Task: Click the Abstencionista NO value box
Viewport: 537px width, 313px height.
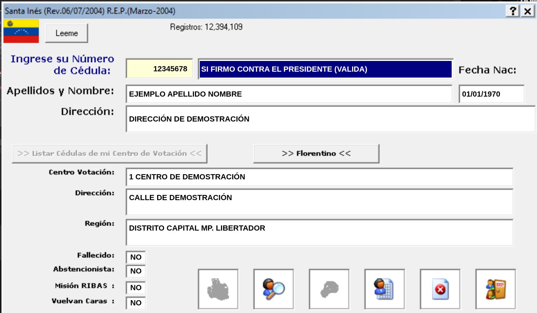Action: point(136,271)
